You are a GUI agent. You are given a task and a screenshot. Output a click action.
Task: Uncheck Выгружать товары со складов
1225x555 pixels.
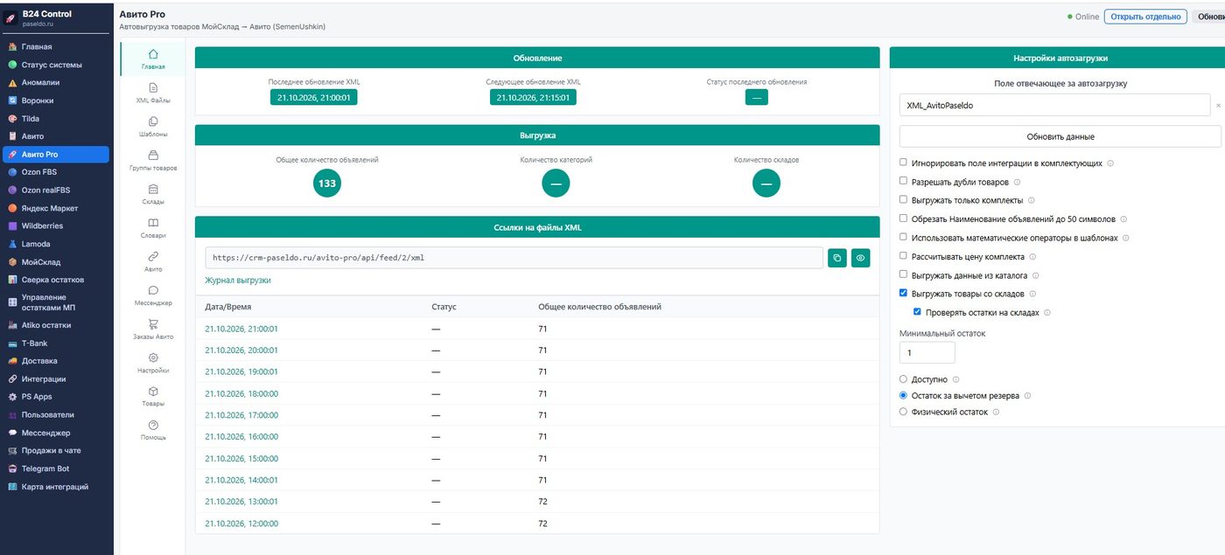(x=903, y=294)
